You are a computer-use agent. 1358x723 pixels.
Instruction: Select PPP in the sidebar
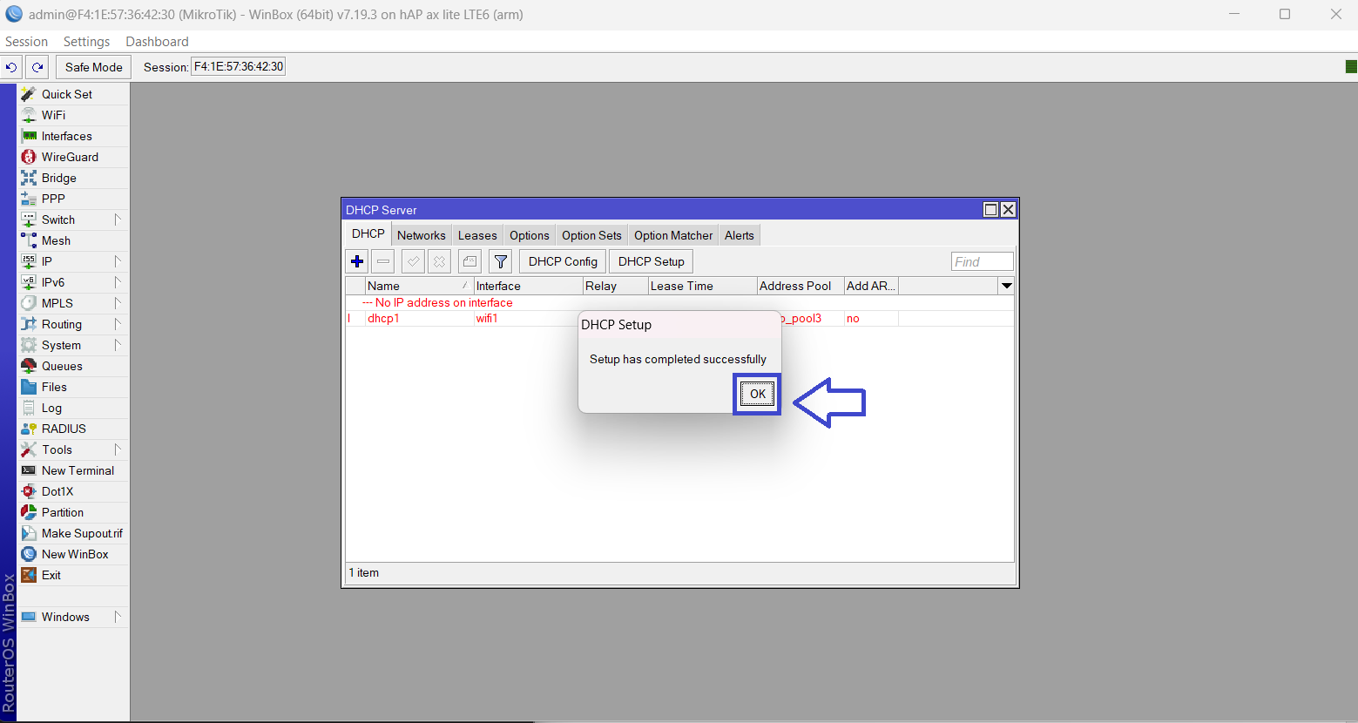point(73,199)
